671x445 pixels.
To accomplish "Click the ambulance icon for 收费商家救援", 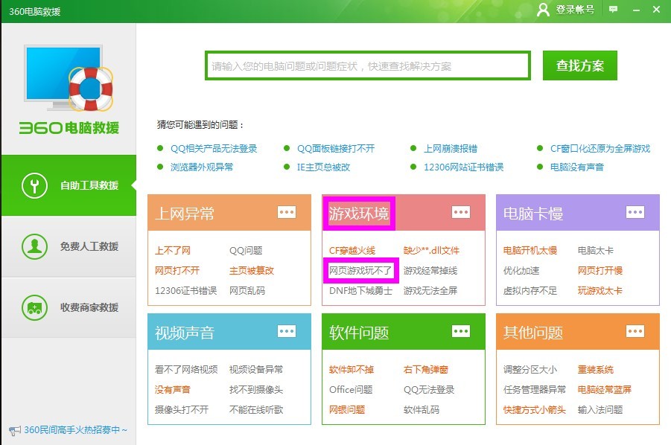I will pyautogui.click(x=35, y=308).
